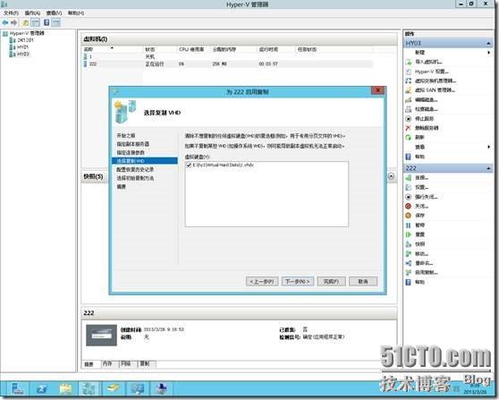Collapse the 快照 (Snapshots) pane with round arrow button
Viewport: 499px width, 400px height.
coord(391,176)
